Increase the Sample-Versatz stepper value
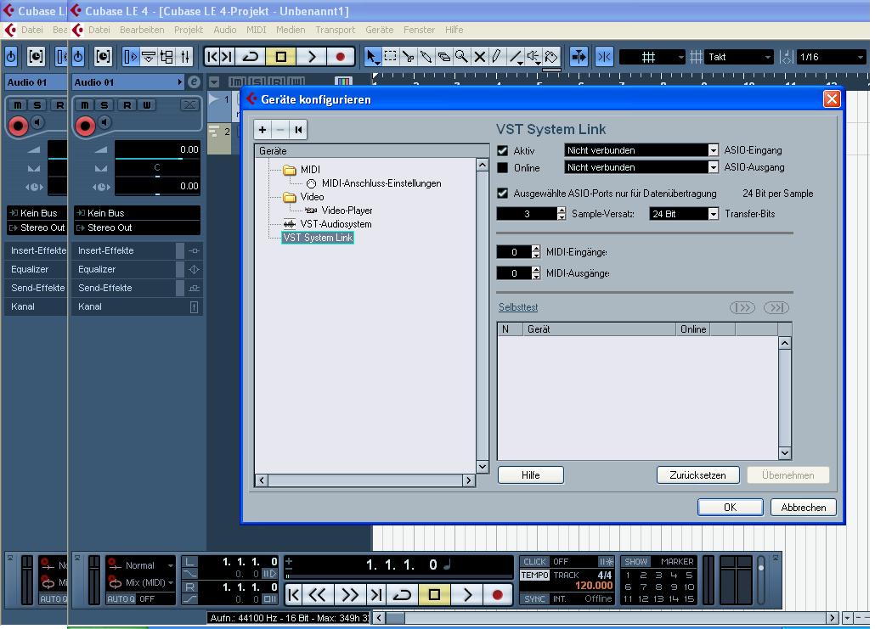The height and width of the screenshot is (629, 875). (562, 211)
